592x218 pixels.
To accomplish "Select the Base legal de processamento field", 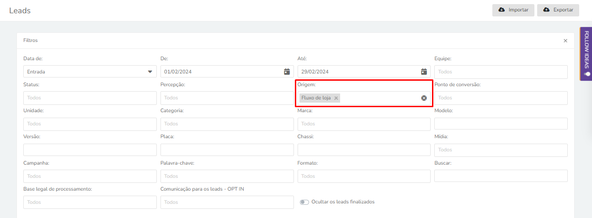I will point(90,202).
